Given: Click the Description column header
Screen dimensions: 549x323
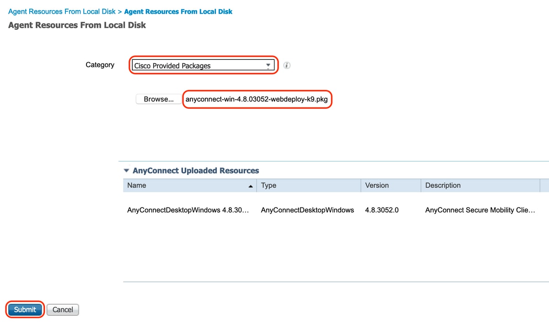Looking at the screenshot, I should click(480, 185).
